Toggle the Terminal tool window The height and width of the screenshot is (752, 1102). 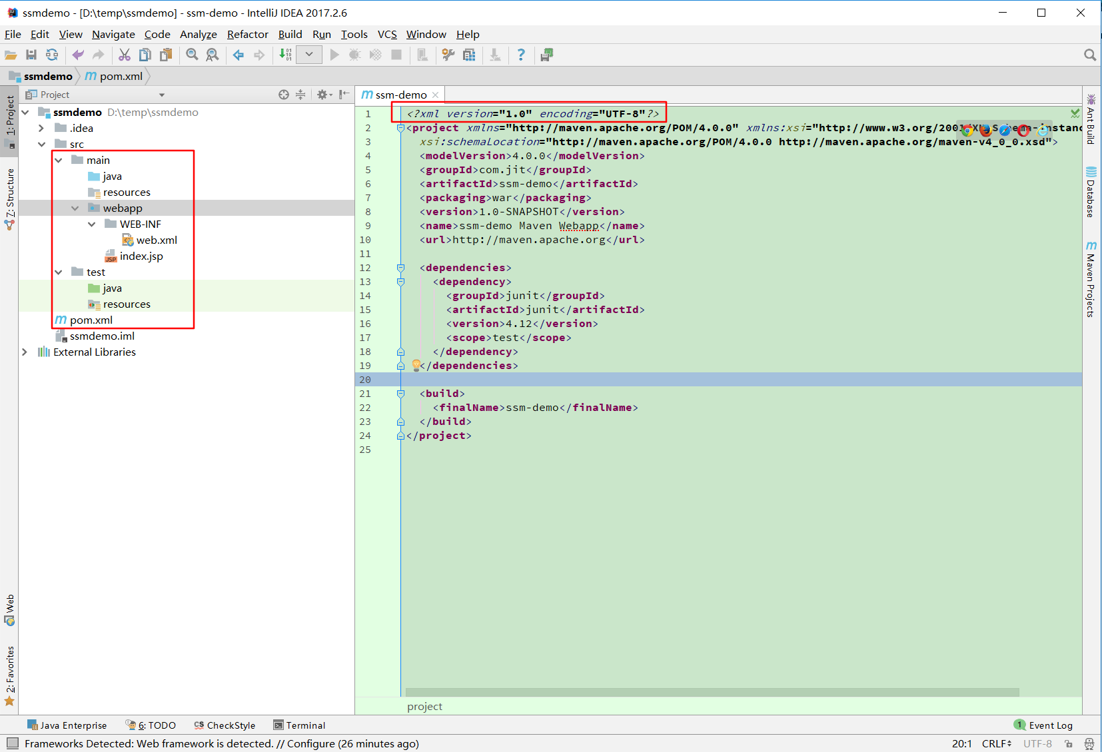[299, 725]
